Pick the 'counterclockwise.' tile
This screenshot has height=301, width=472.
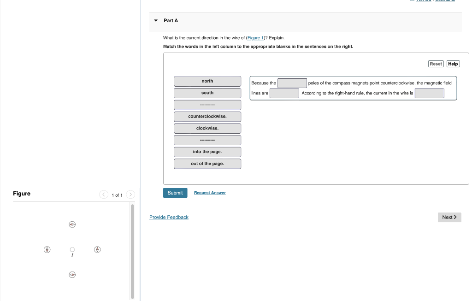point(207,117)
